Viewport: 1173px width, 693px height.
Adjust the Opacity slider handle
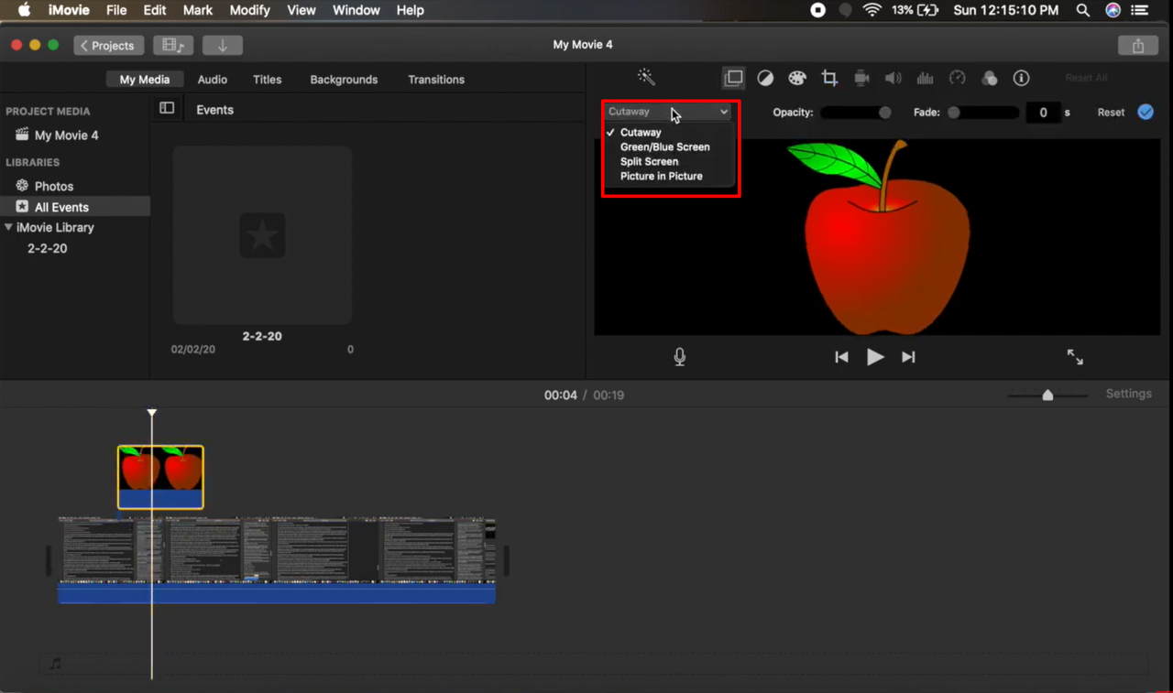(x=884, y=113)
